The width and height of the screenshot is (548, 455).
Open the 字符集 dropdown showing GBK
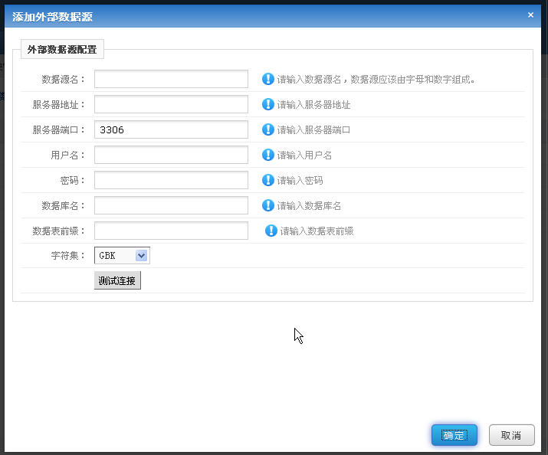tap(122, 256)
